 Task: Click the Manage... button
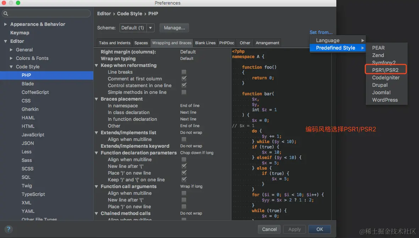(x=174, y=28)
